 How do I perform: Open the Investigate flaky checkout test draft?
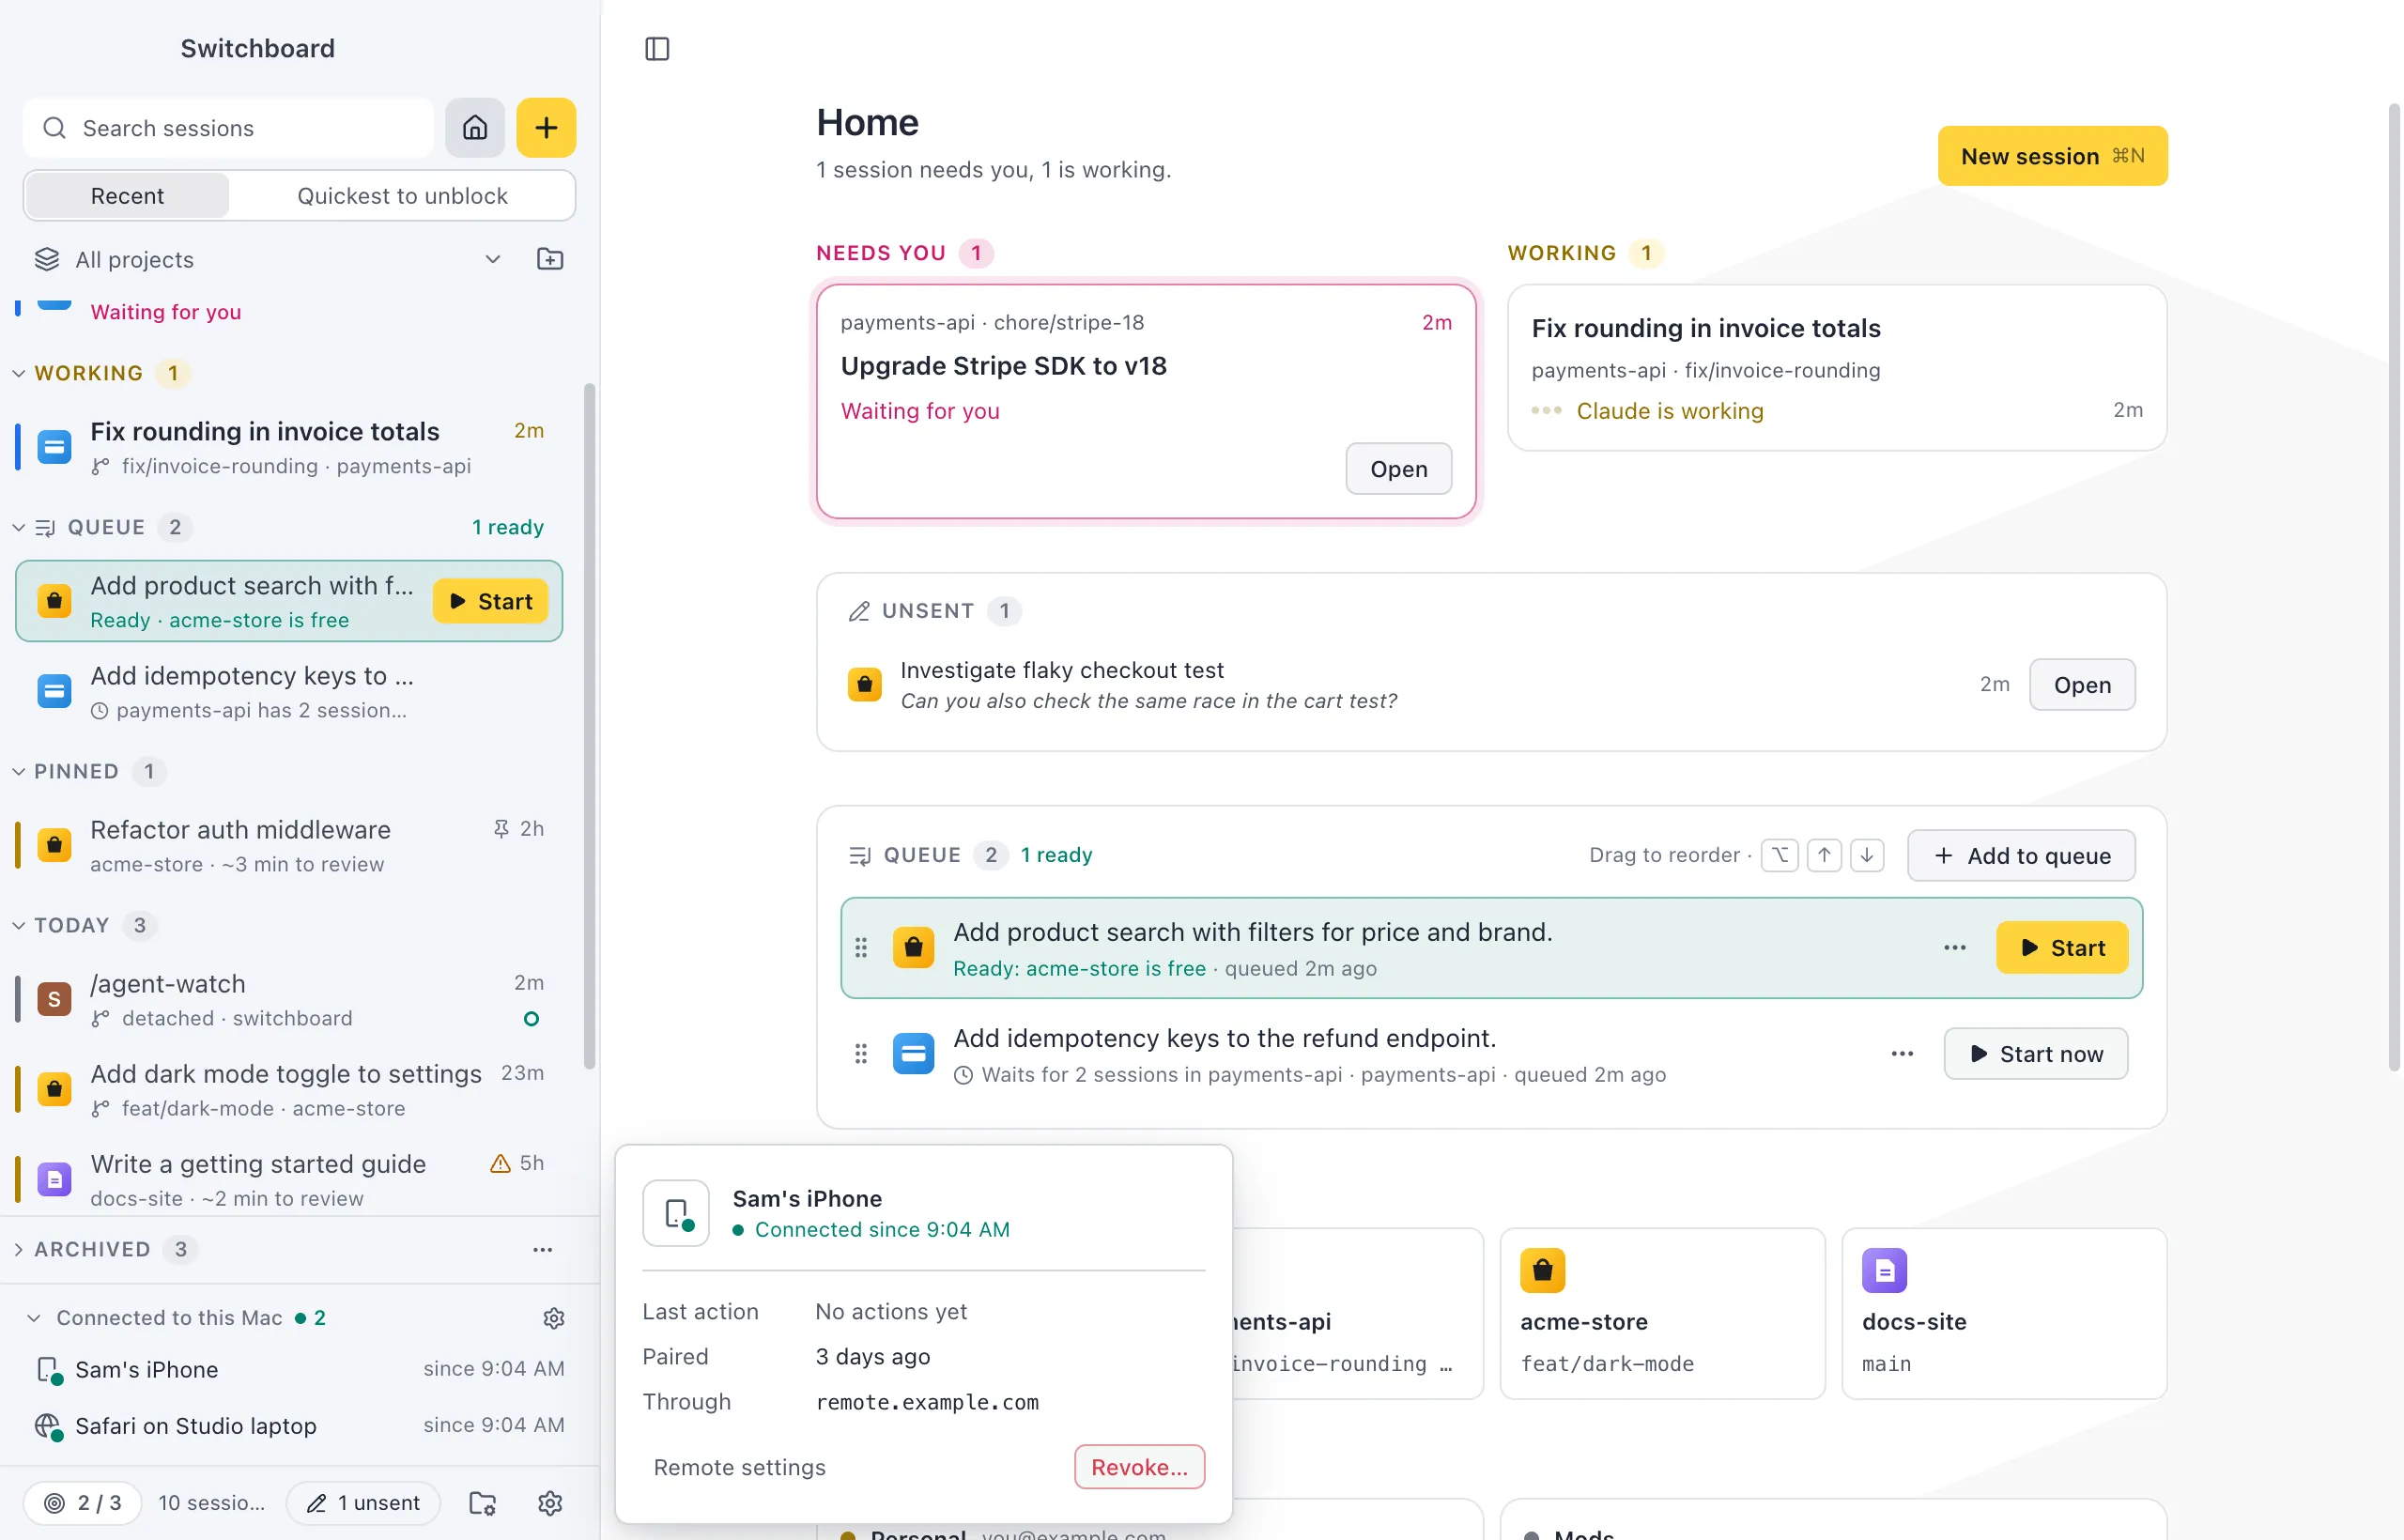click(2082, 685)
